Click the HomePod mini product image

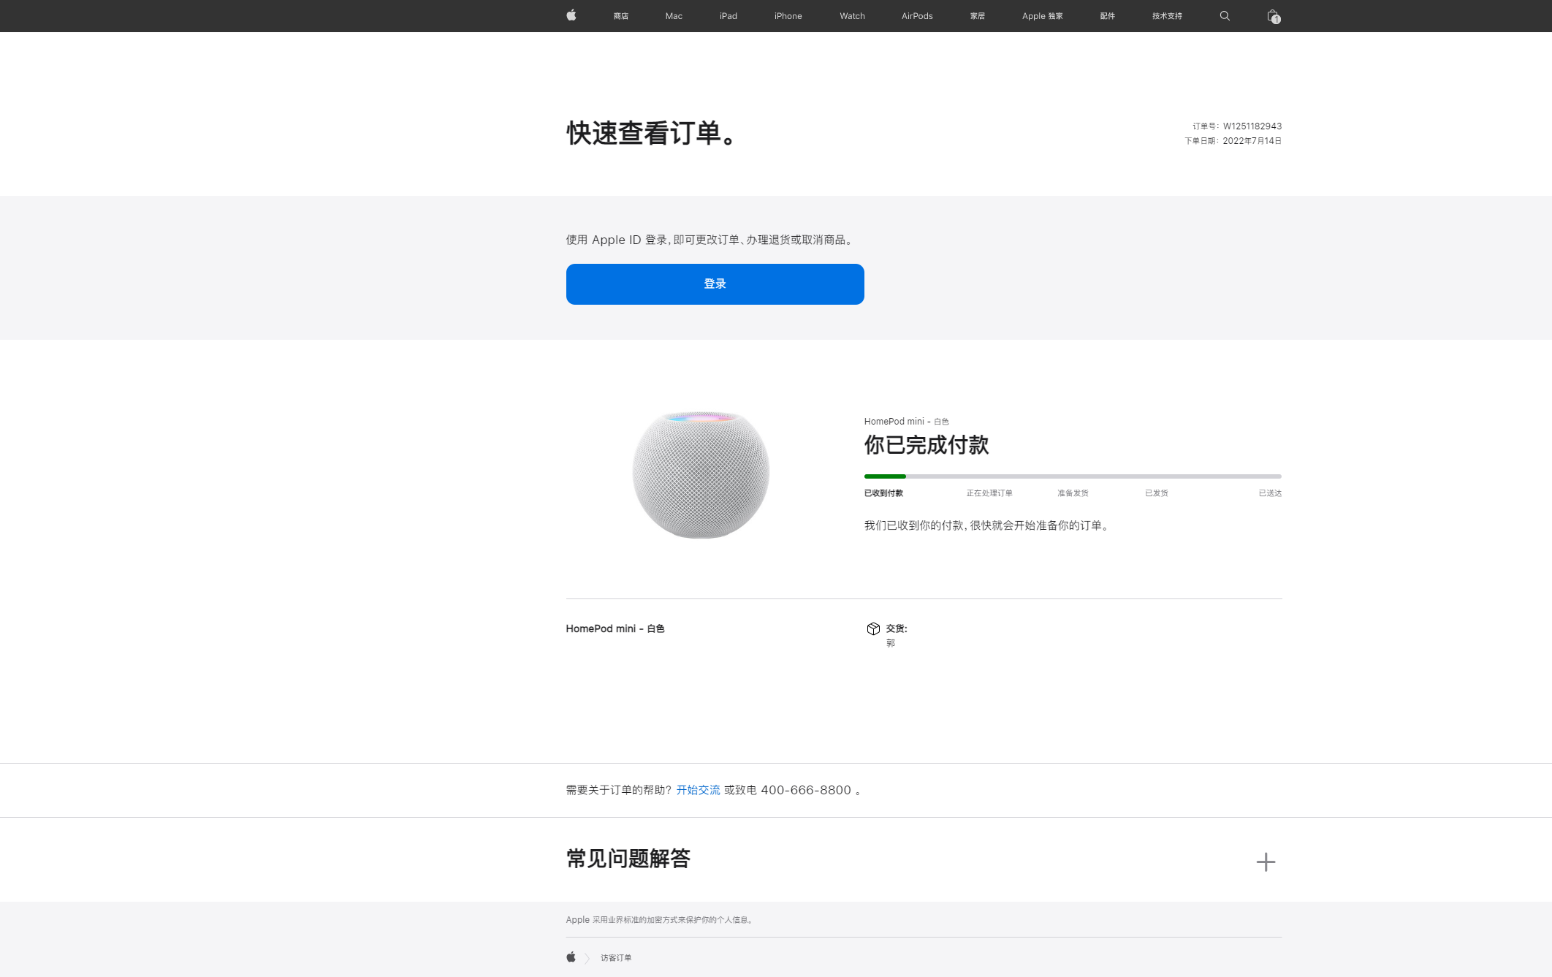tap(700, 474)
